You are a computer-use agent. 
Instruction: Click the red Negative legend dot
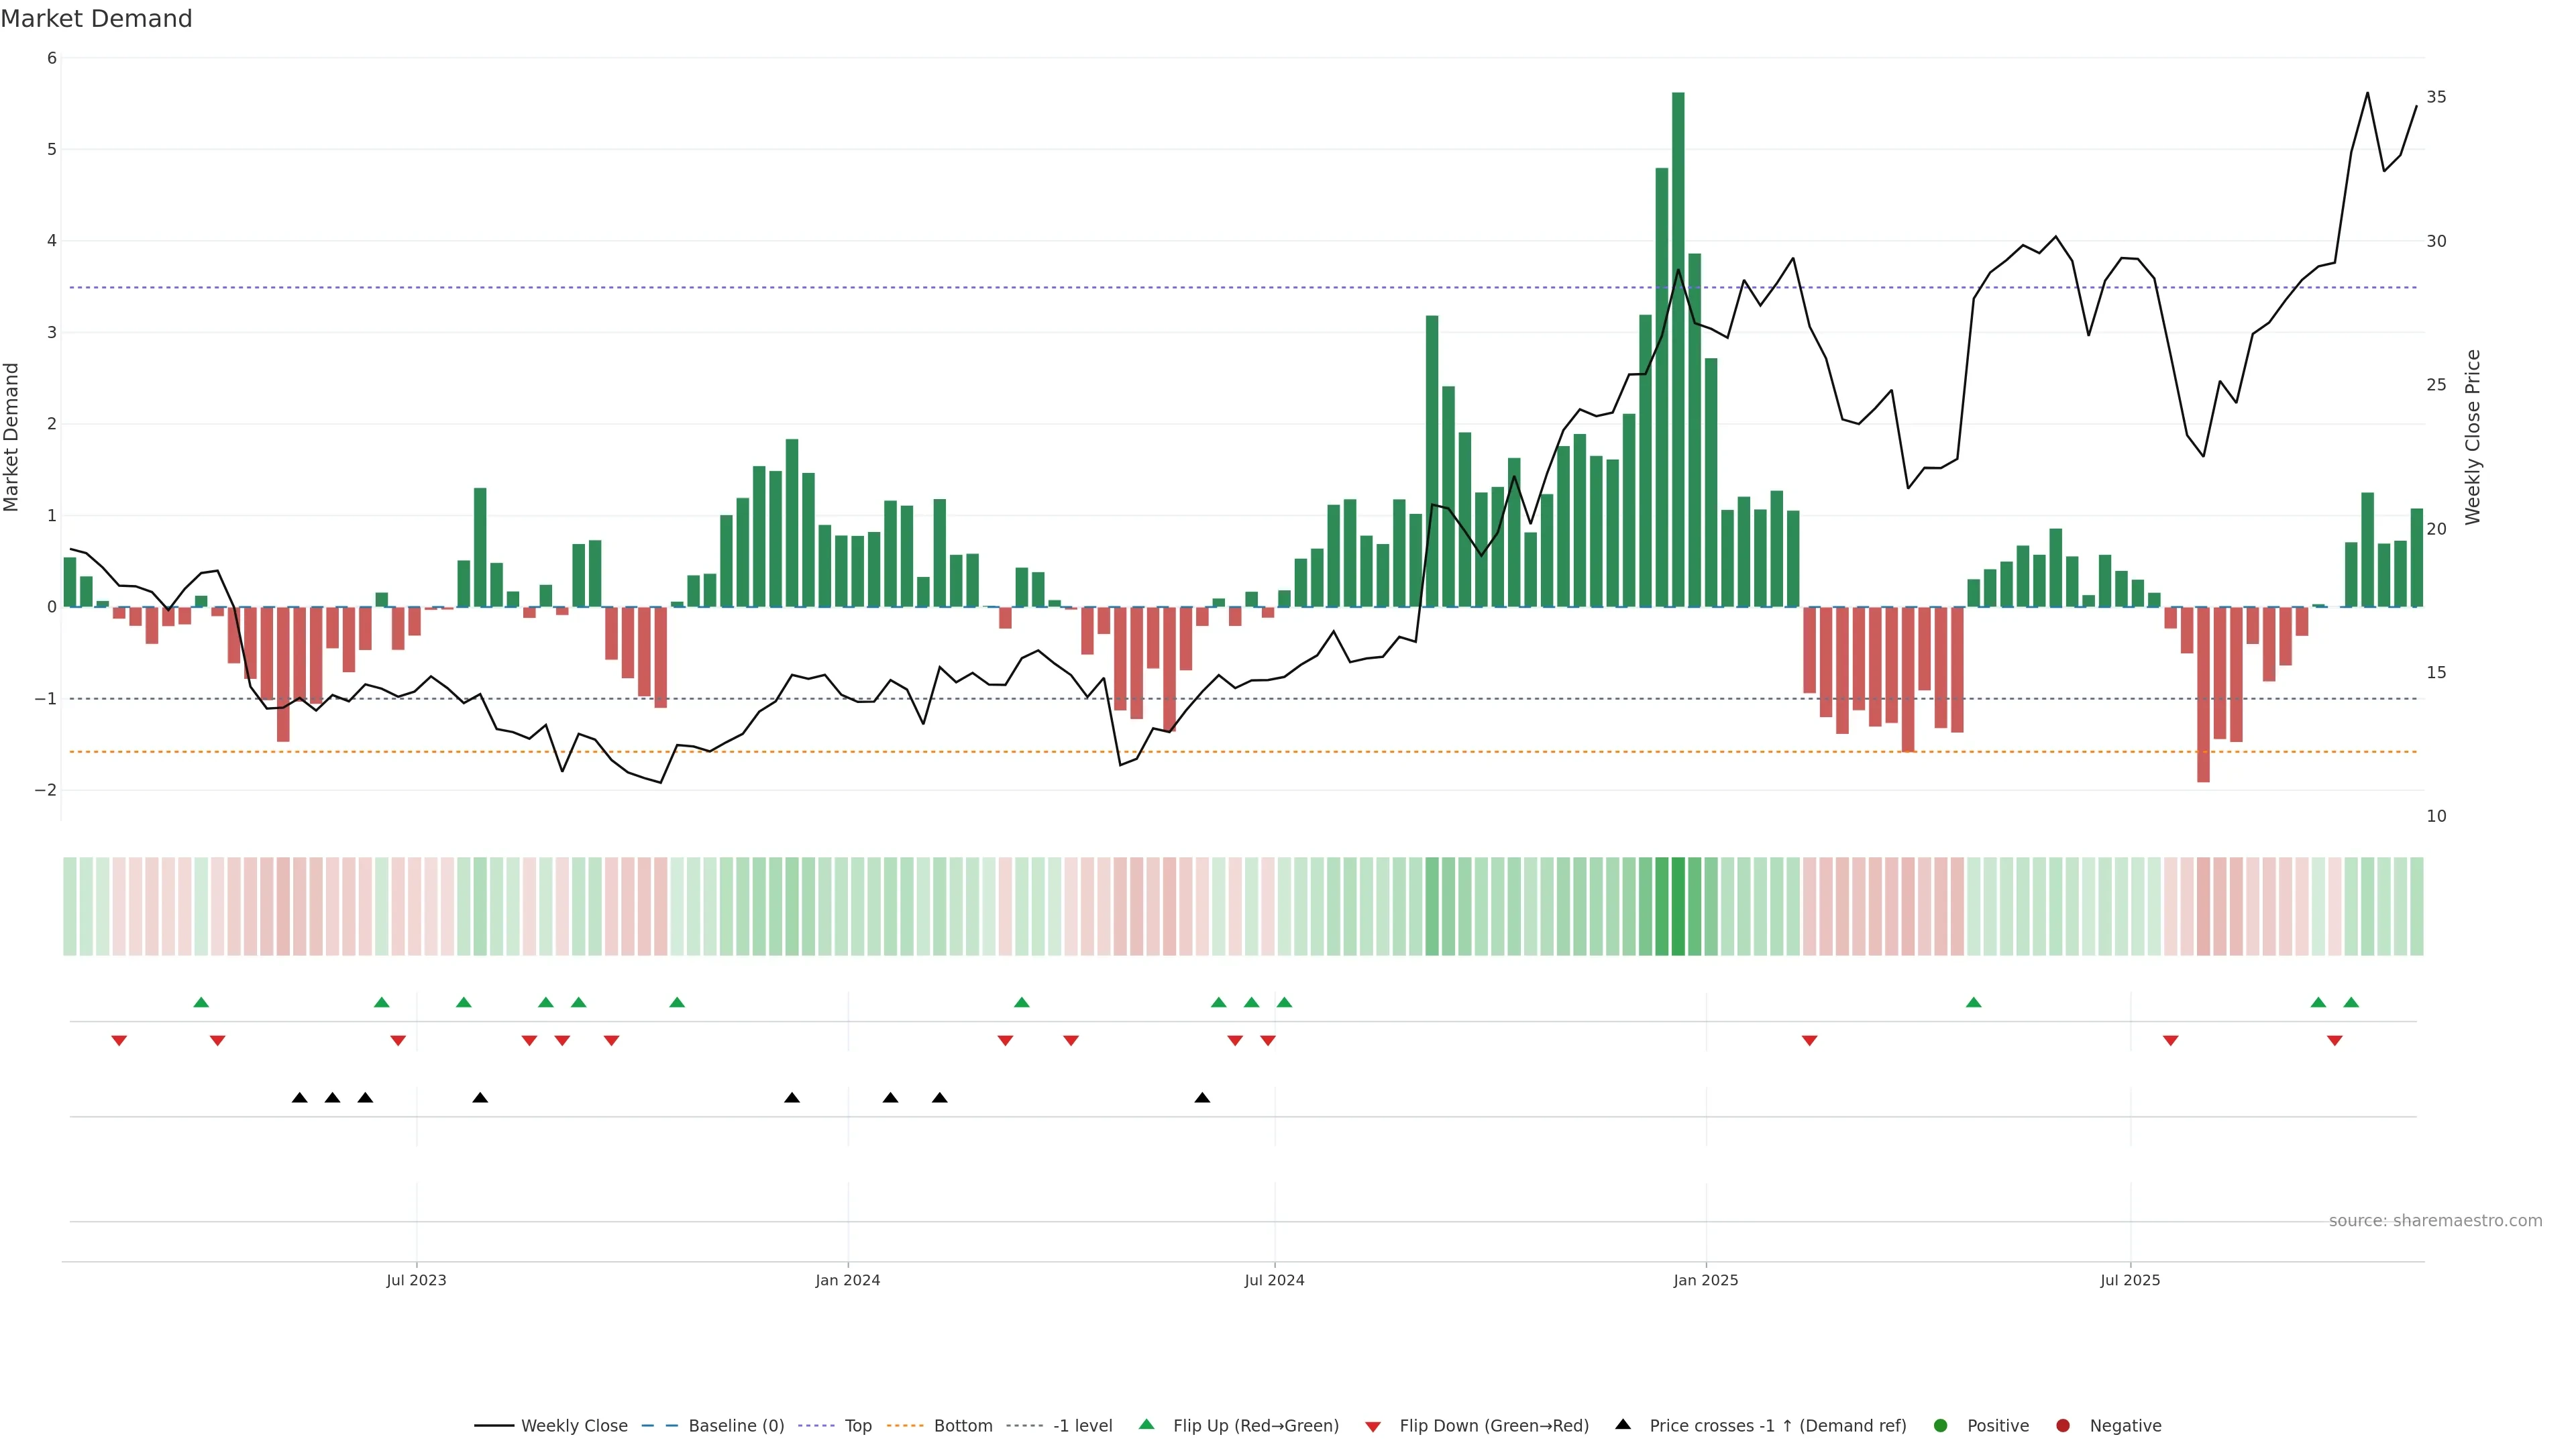2062,1425
